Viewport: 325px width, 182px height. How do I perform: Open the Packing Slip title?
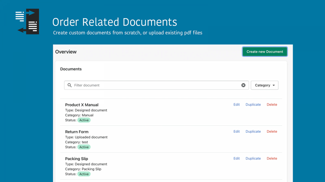click(76, 159)
